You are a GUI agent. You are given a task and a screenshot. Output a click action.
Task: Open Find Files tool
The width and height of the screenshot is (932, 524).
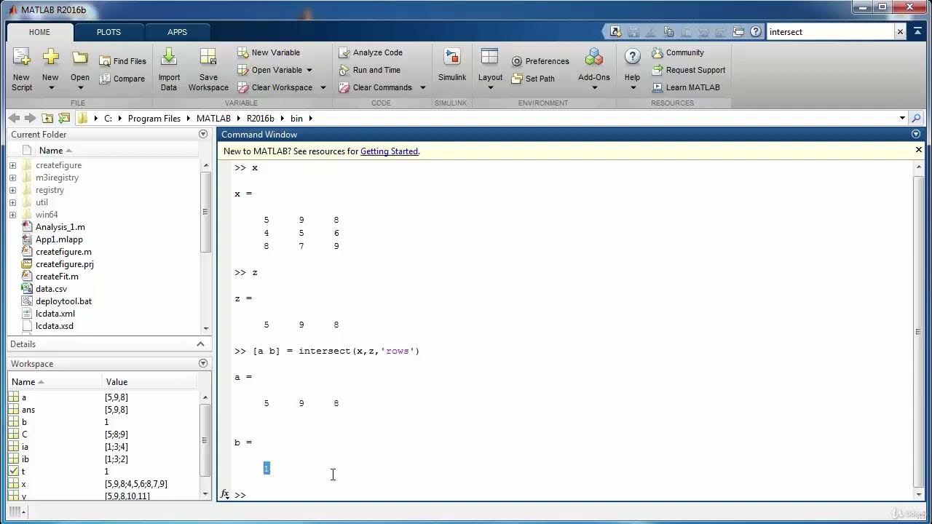pos(123,61)
